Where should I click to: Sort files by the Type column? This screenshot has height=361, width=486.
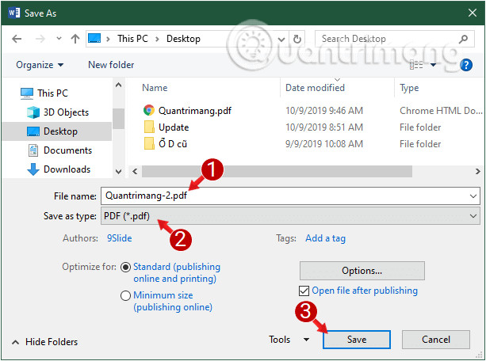[409, 88]
